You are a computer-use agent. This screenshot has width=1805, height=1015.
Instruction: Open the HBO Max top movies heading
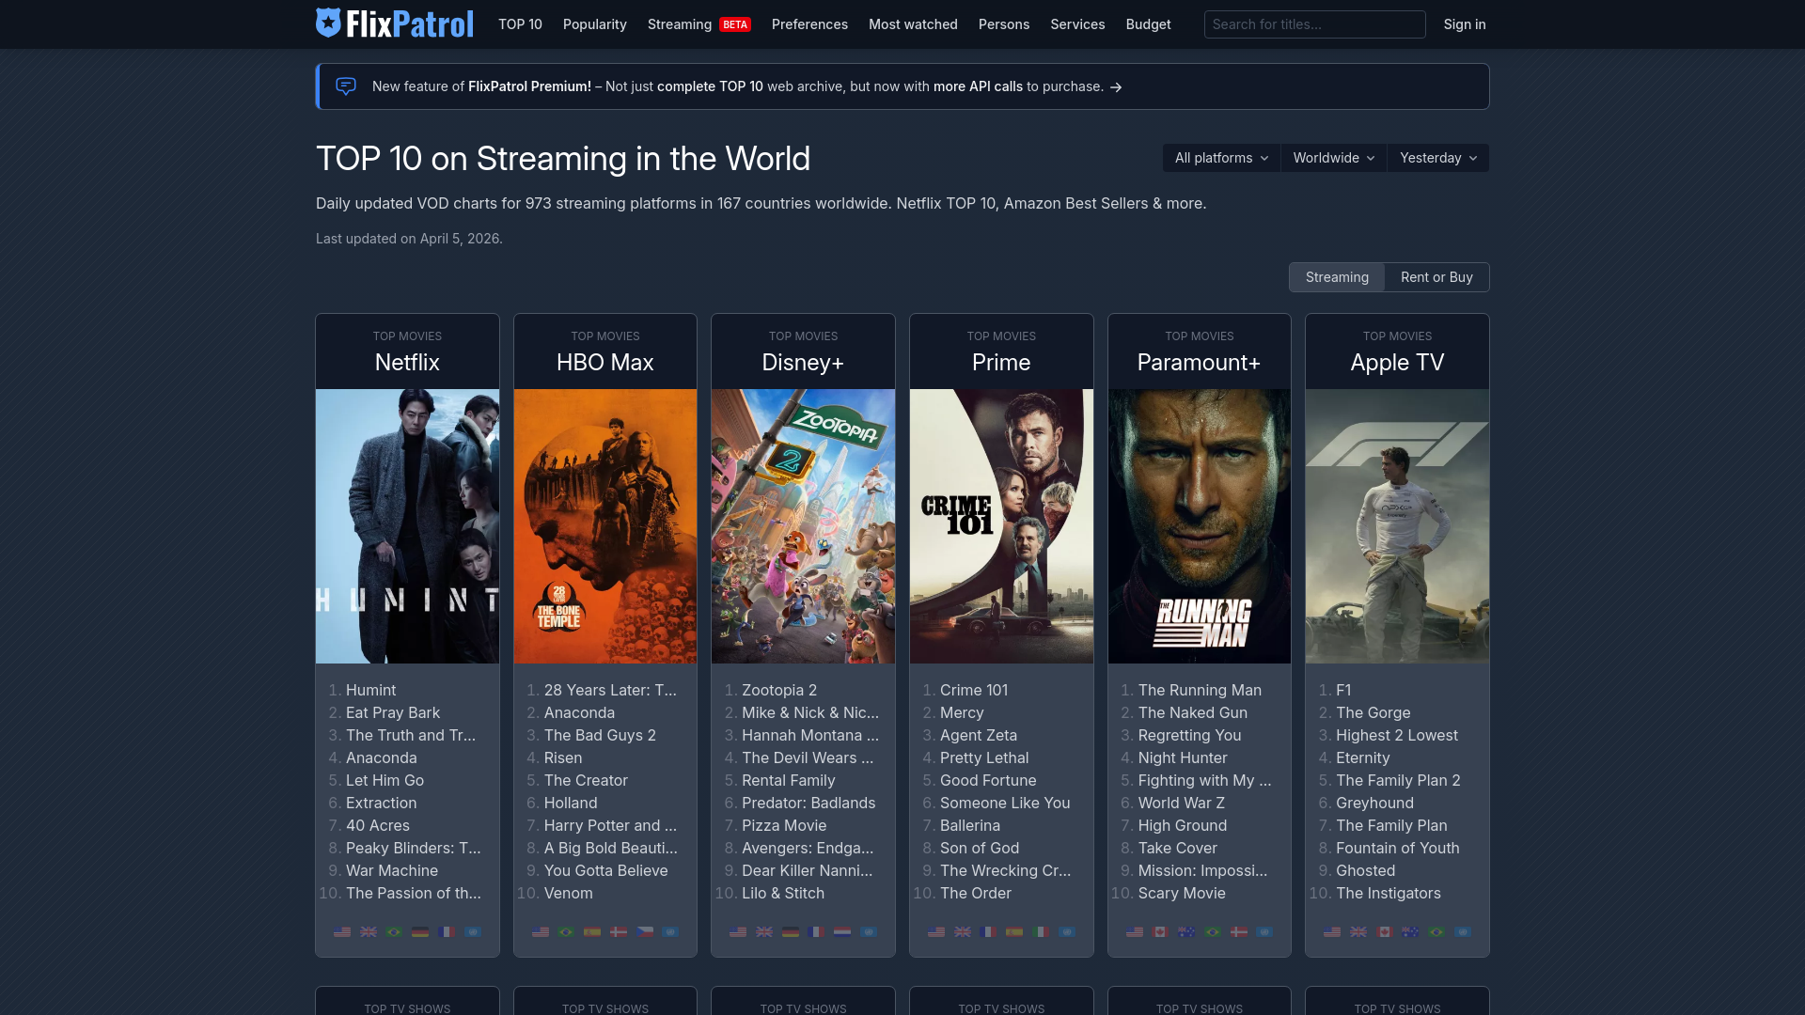[605, 363]
